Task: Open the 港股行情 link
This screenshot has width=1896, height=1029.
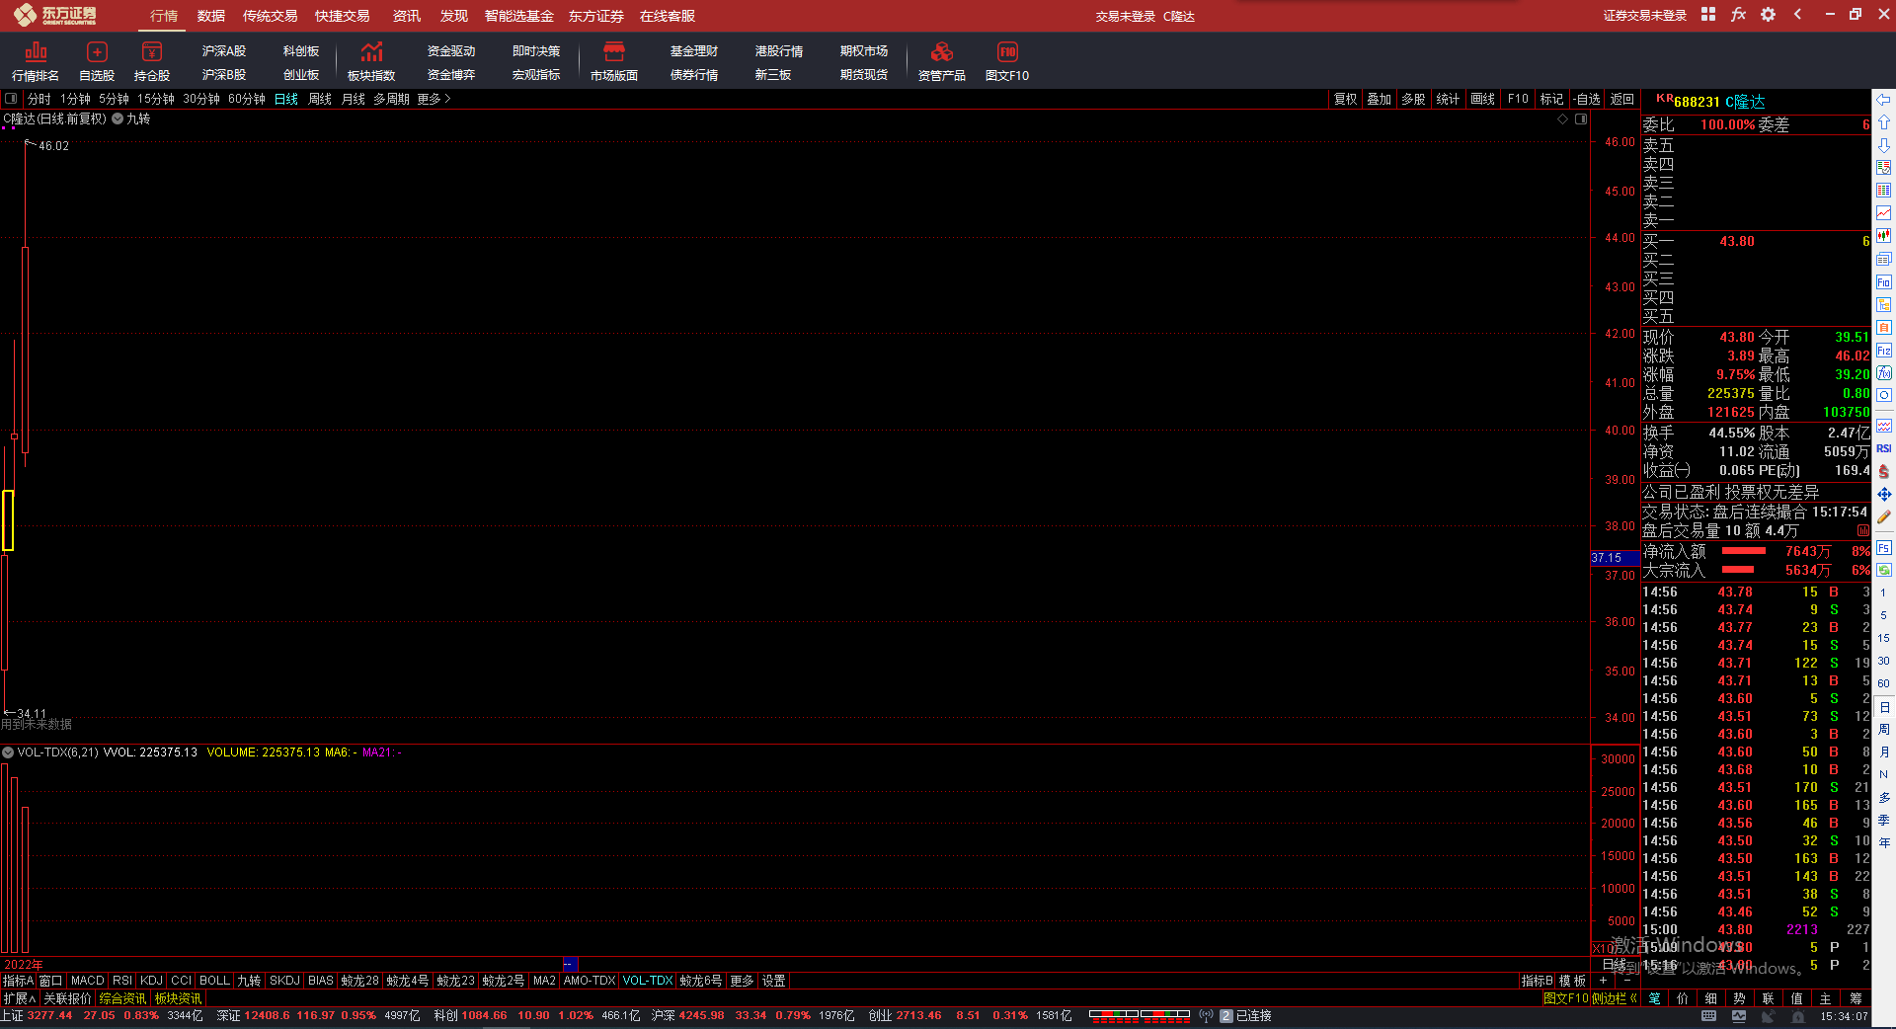Action: click(779, 51)
